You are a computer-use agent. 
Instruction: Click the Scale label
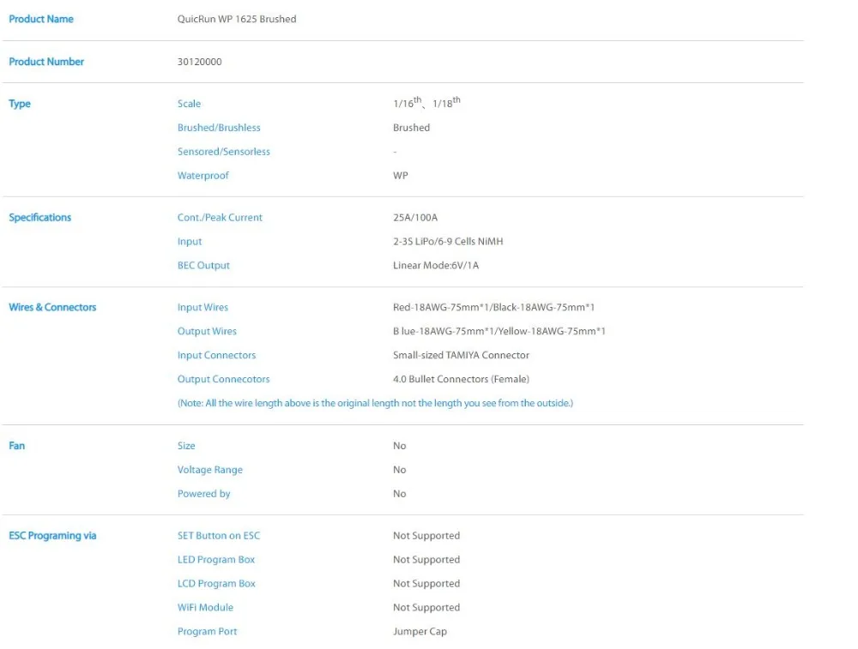(x=189, y=104)
